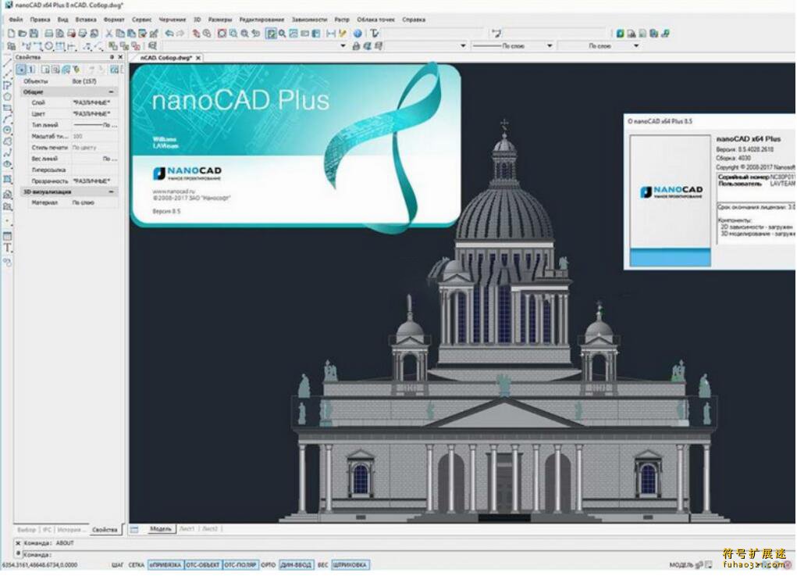Toggle ОТС-ОБЪЕКТ object tracking

coord(203,565)
